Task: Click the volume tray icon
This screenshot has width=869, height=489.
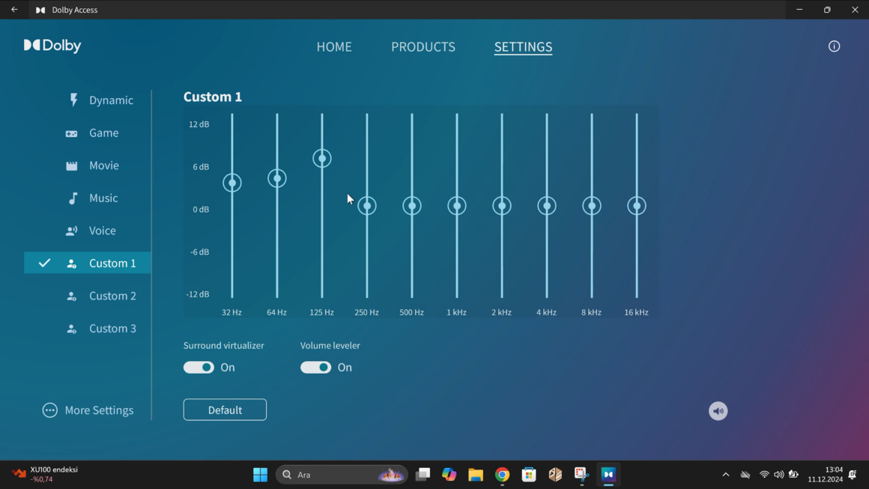Action: click(x=778, y=475)
